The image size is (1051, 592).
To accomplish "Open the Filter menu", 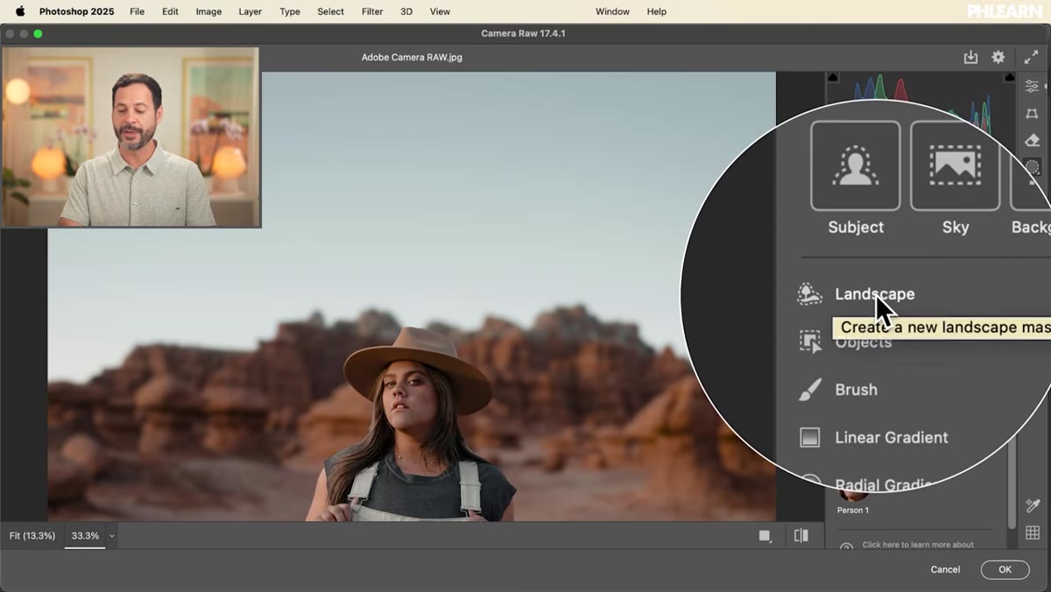I will pos(372,11).
